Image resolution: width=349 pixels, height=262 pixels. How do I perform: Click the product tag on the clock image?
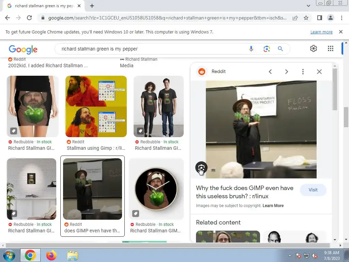(136, 214)
